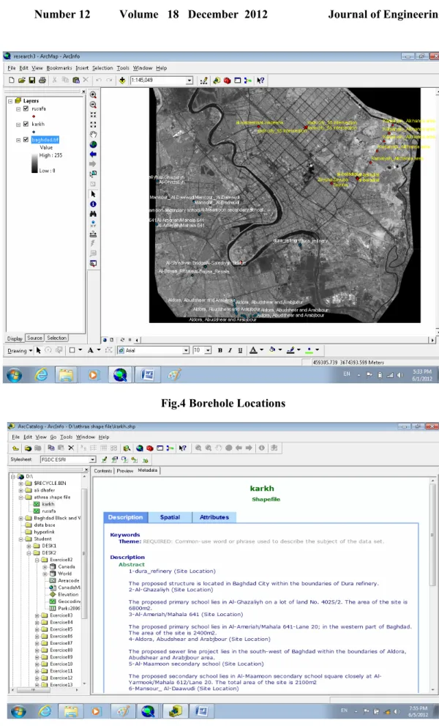Collapse the athraa shape file folder
The width and height of the screenshot is (439, 726).
click(20, 497)
